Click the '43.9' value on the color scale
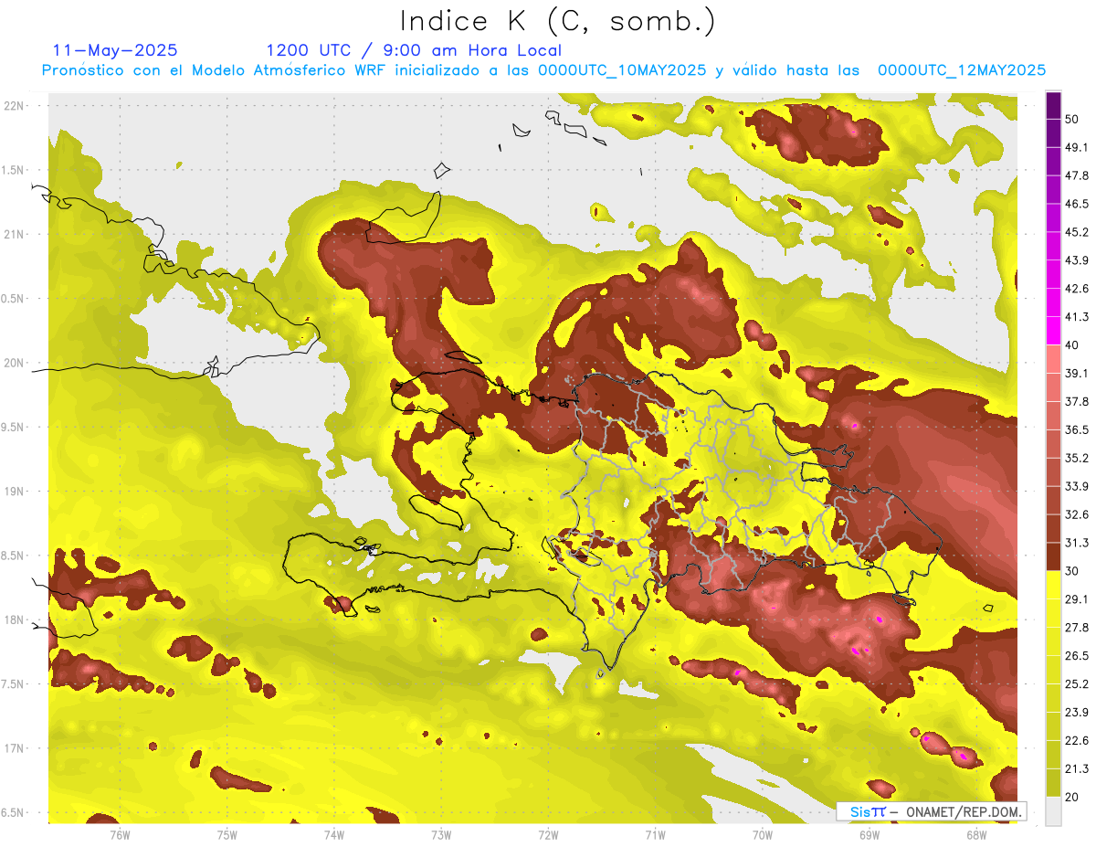The height and width of the screenshot is (847, 1096). click(x=1076, y=260)
